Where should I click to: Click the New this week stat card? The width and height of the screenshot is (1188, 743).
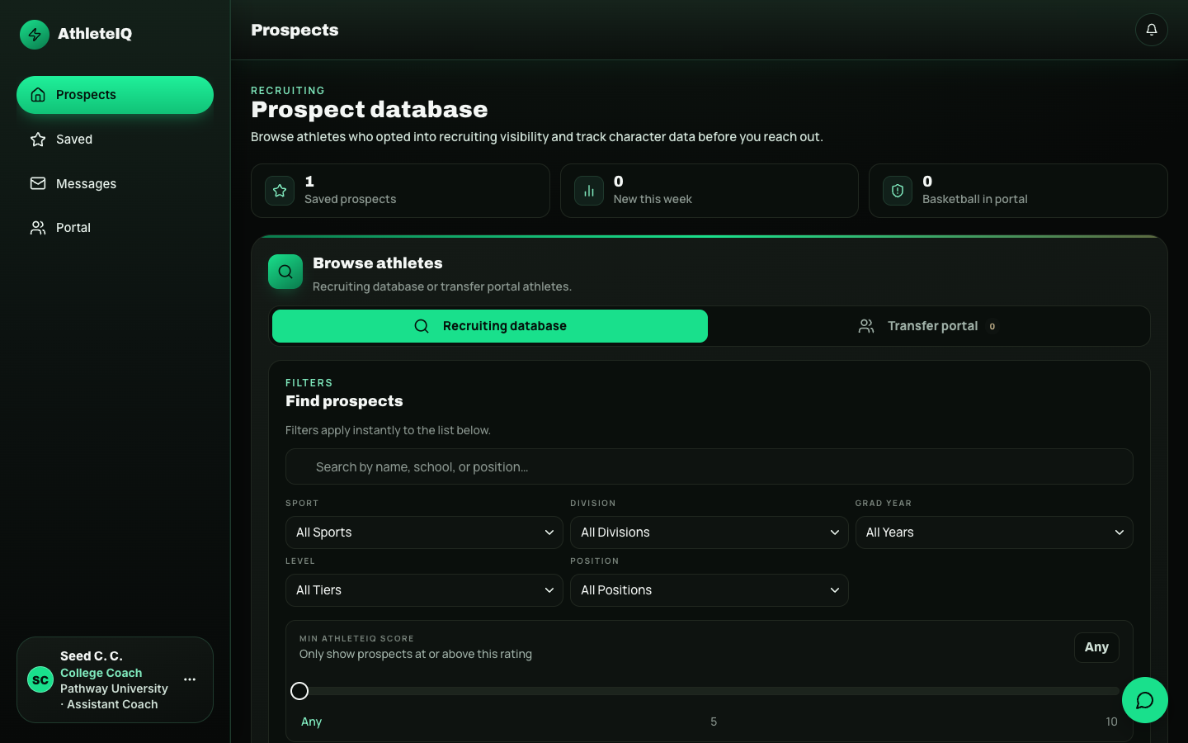click(709, 191)
